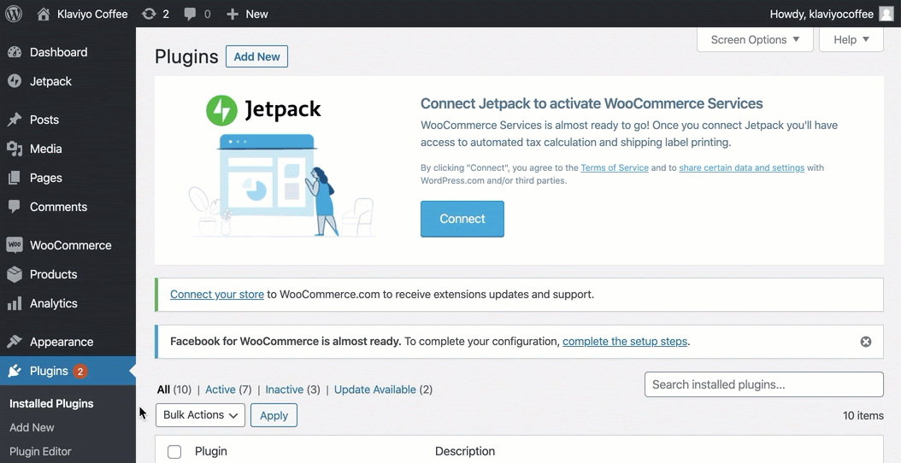901x463 pixels.
Task: Click the plus icon next to New
Action: click(233, 14)
